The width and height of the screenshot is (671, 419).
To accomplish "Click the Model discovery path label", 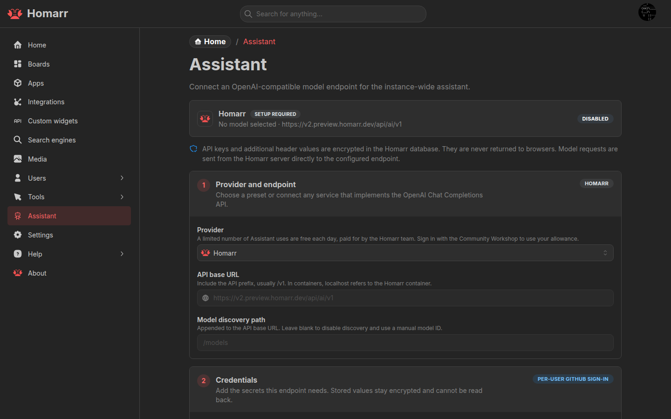I will (x=231, y=320).
